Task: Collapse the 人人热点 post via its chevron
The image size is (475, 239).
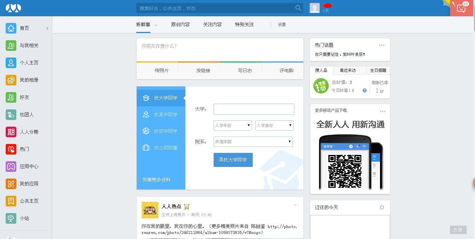Action: (295, 205)
